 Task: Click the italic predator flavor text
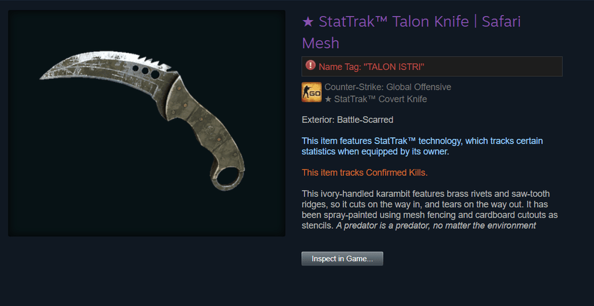tap(436, 226)
